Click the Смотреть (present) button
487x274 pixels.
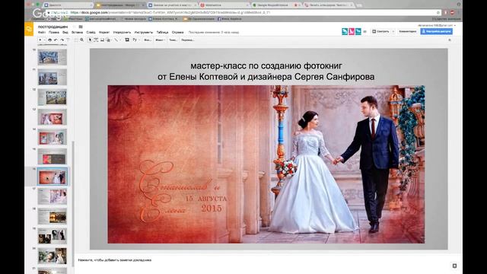click(x=381, y=31)
